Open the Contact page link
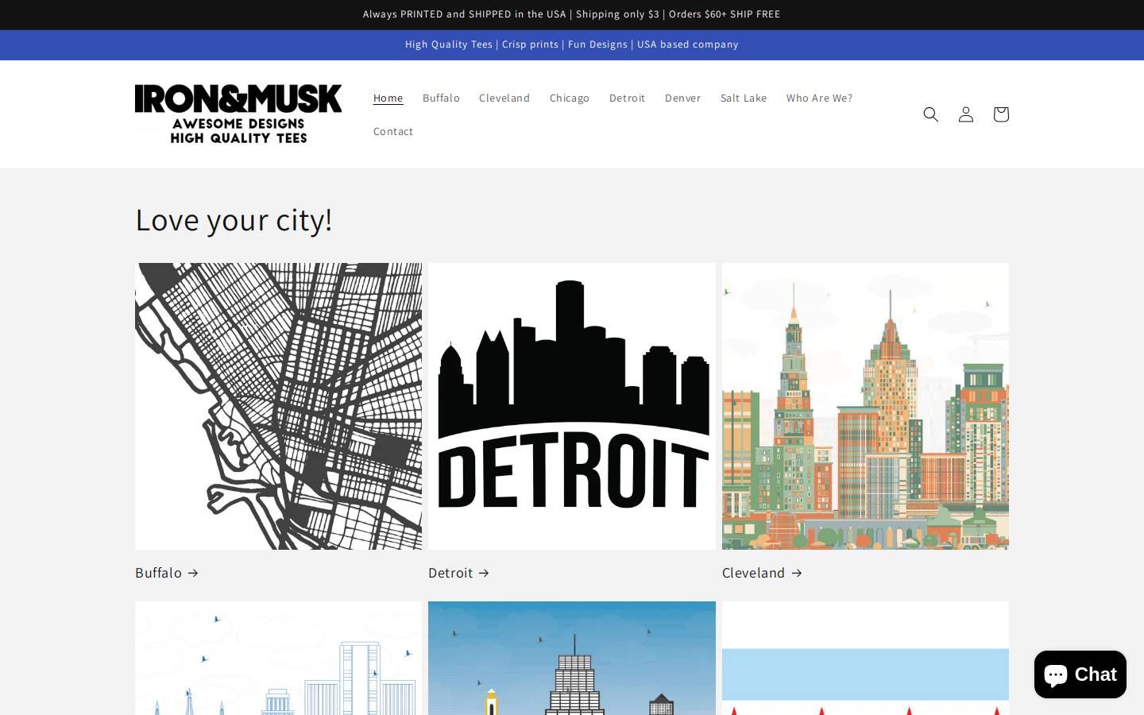Image resolution: width=1144 pixels, height=715 pixels. click(393, 131)
